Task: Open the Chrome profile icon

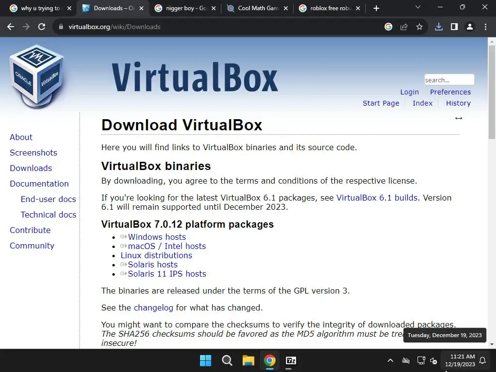Action: 470,27
